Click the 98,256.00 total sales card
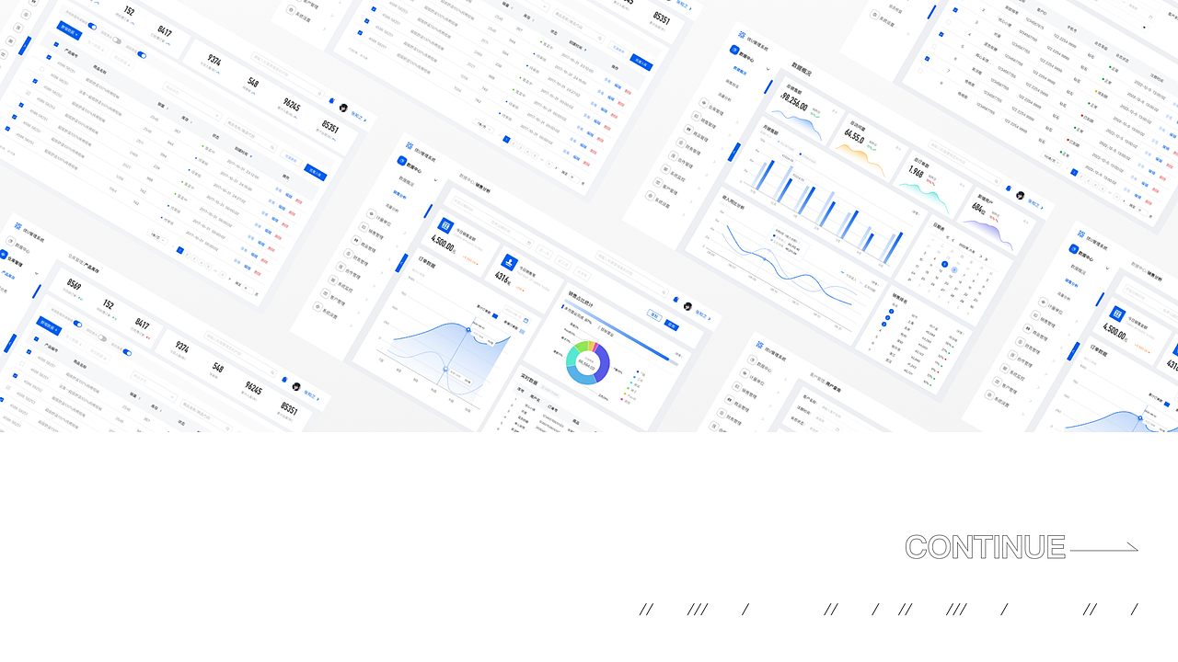1178x662 pixels. click(805, 109)
